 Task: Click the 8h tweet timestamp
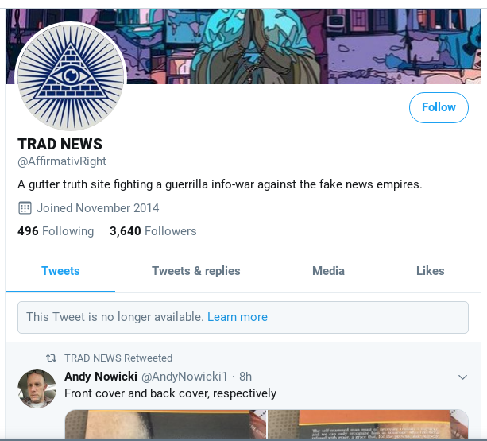click(245, 377)
